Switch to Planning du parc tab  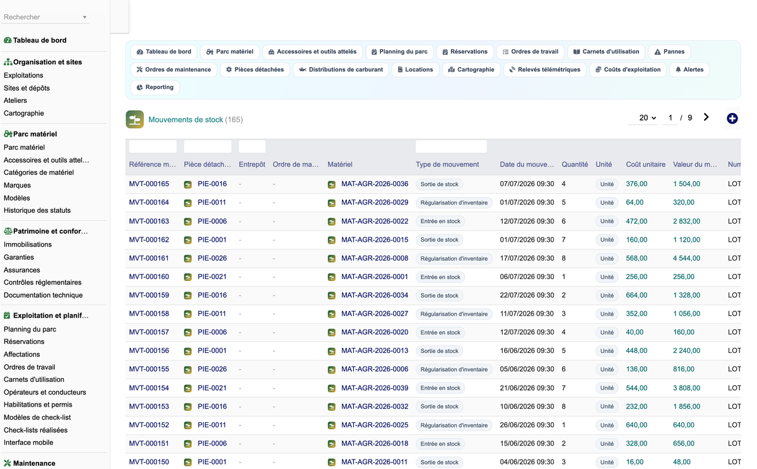(x=399, y=52)
